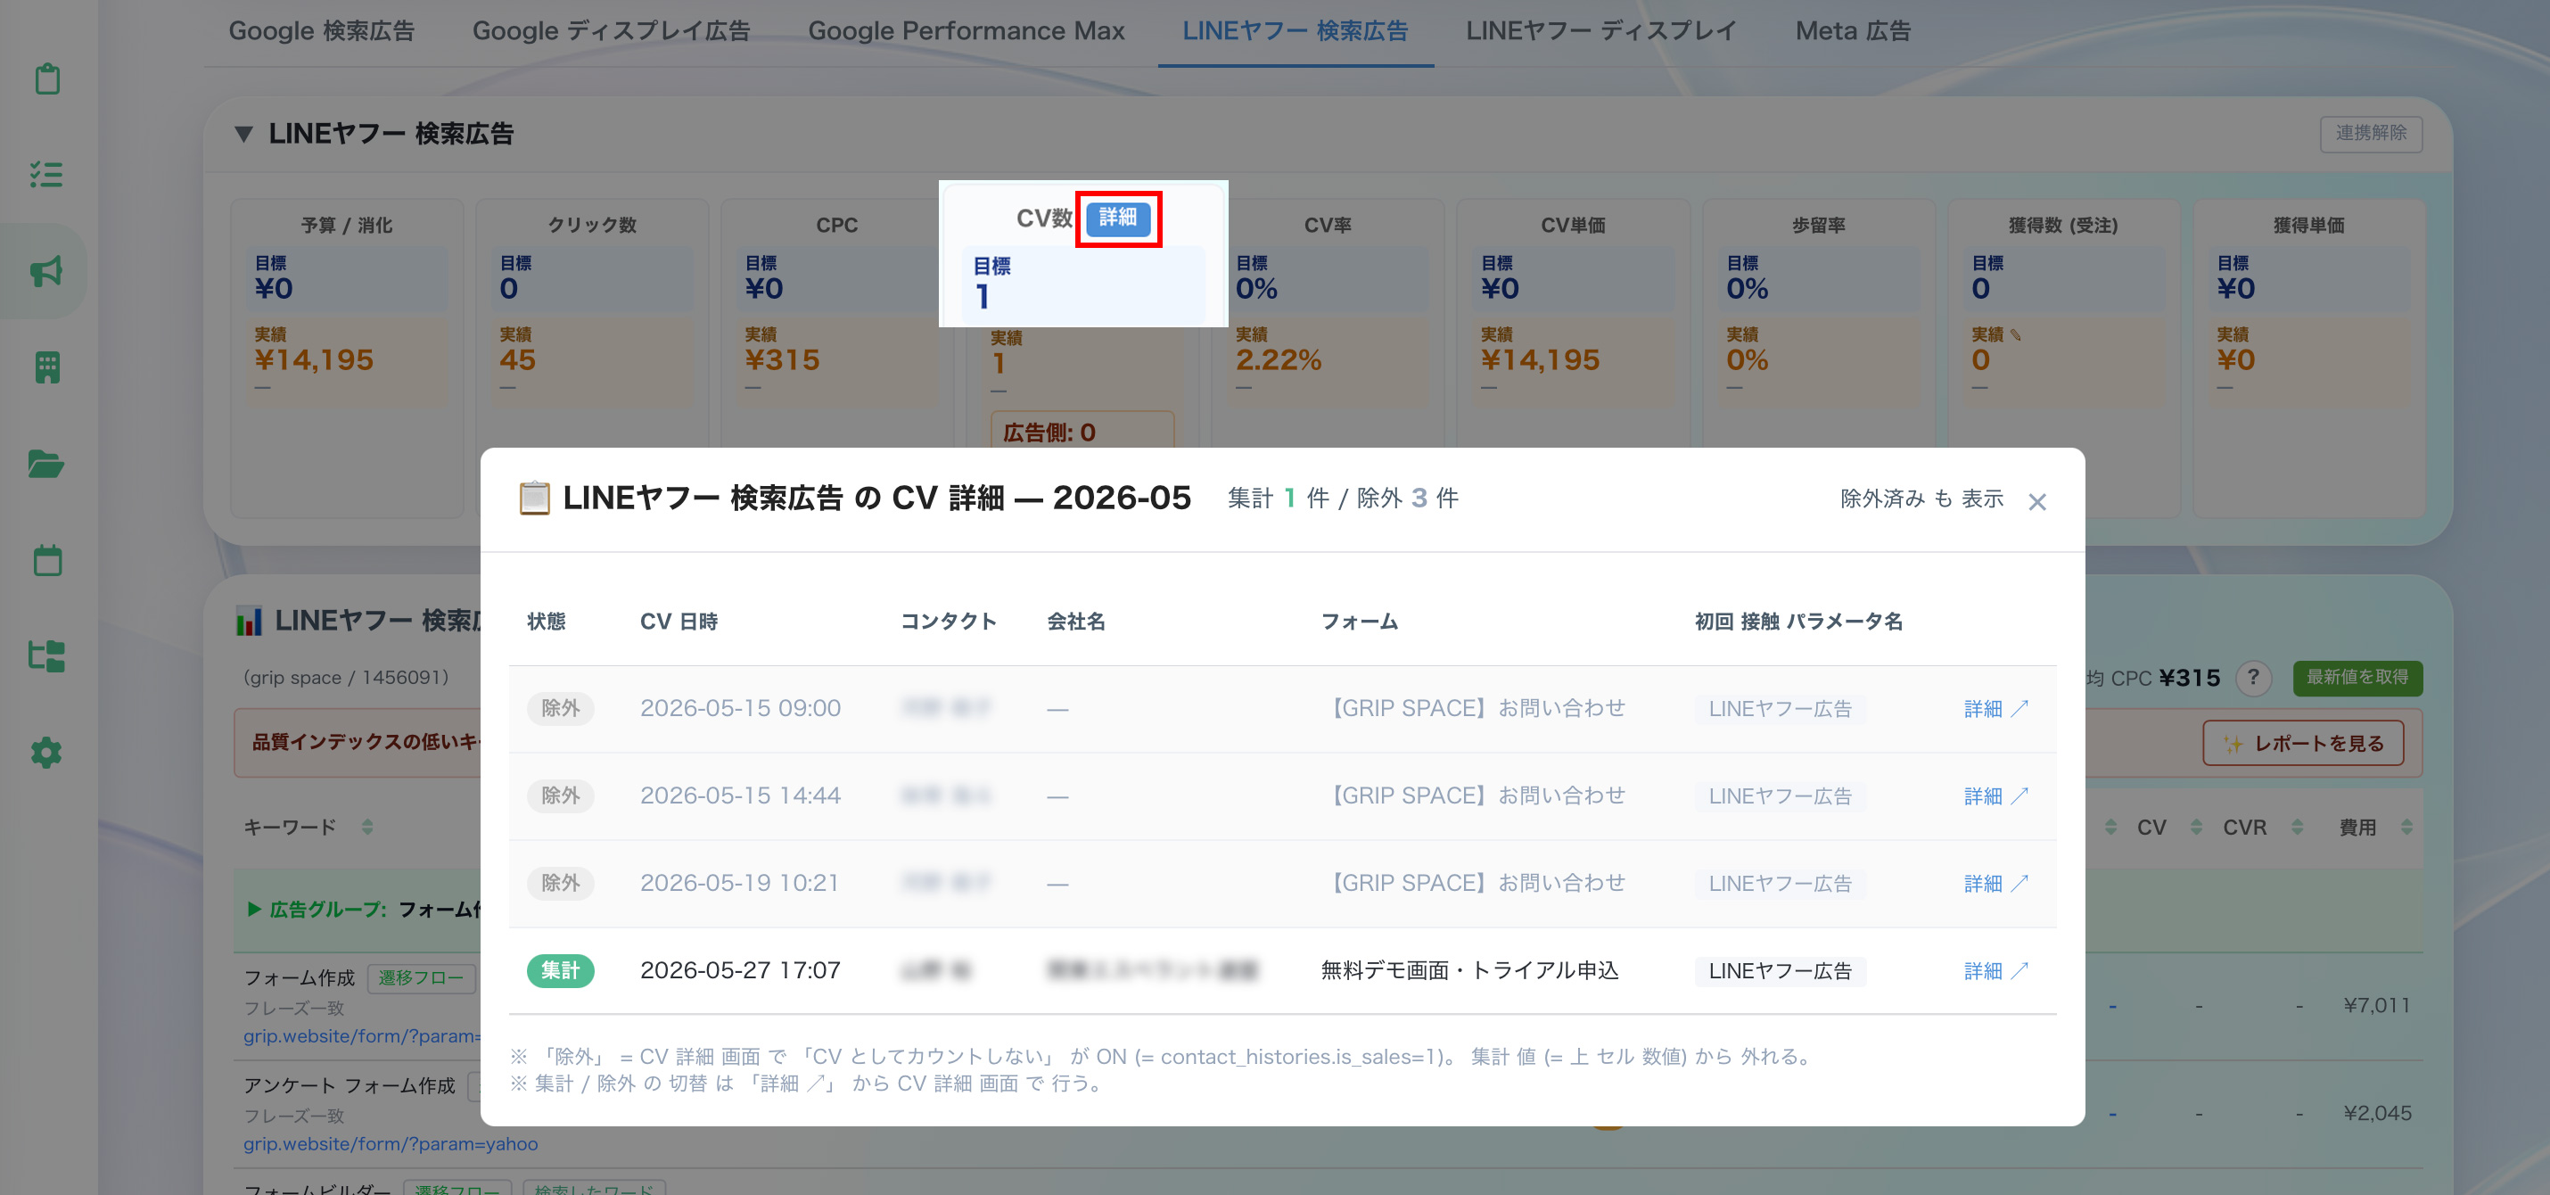Screen dimensions: 2550x1195
Task: Switch to the LINEヤフー ディスプレイ tab
Action: tap(1600, 30)
